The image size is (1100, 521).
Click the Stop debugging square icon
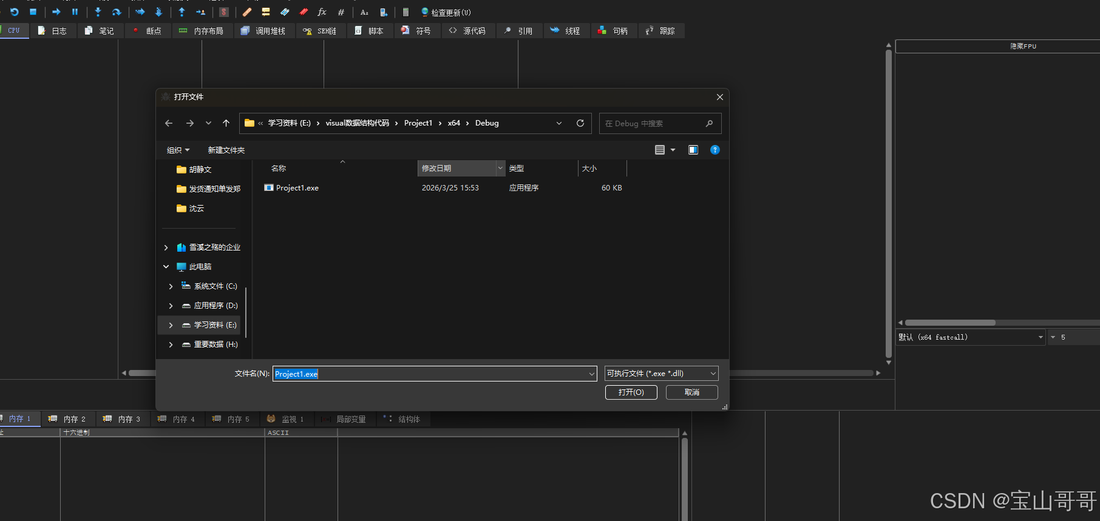[x=33, y=12]
